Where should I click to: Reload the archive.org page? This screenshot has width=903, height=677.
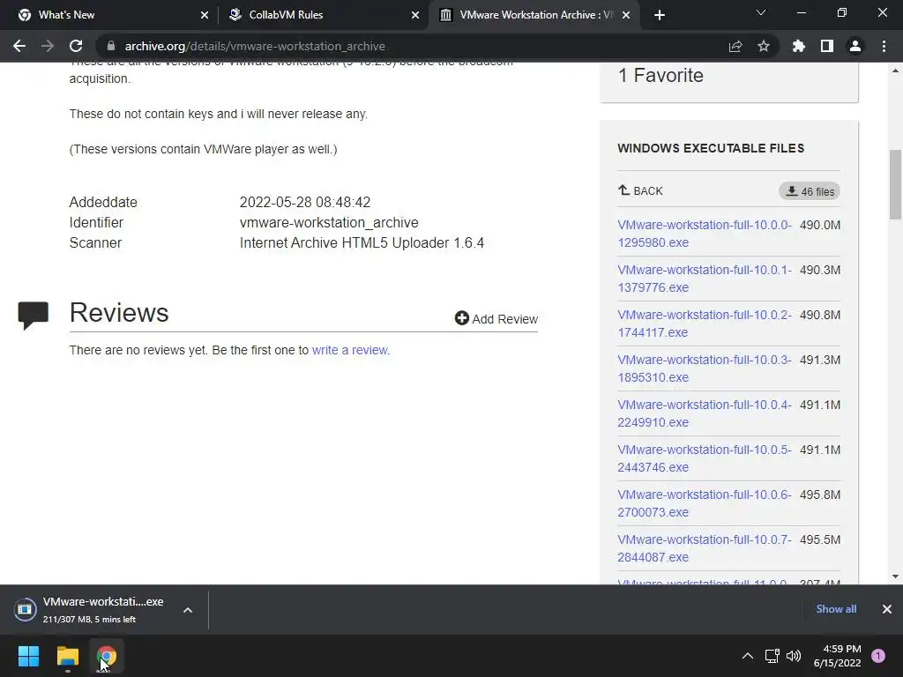point(76,46)
